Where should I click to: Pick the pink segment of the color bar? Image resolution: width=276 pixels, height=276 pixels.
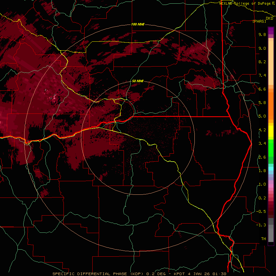[x=271, y=186]
